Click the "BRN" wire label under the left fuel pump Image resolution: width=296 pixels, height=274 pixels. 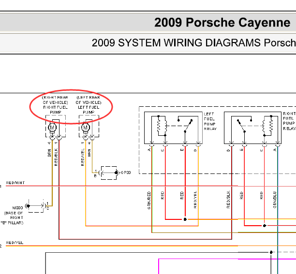(x=89, y=153)
